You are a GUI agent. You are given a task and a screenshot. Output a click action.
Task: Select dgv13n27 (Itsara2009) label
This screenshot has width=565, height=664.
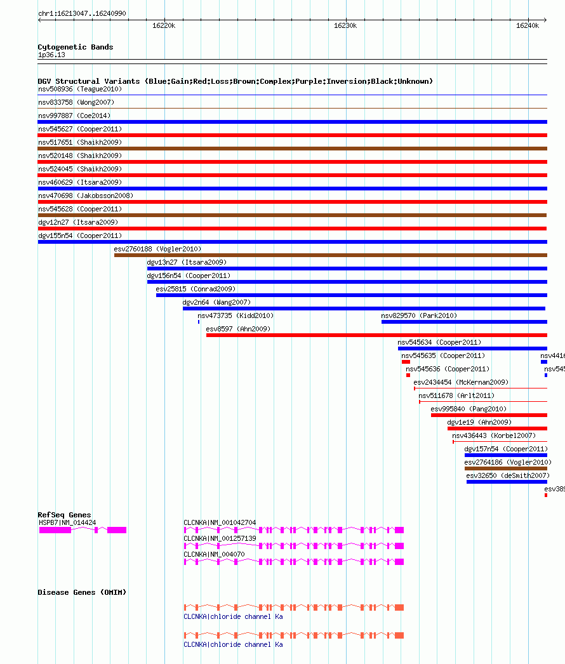pos(187,263)
